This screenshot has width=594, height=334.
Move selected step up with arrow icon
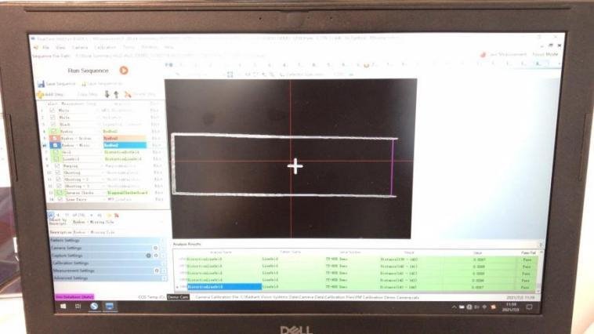(115, 94)
